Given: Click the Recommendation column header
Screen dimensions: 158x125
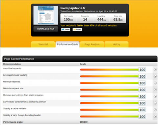Looking at the screenshot, I should (x=12, y=64).
